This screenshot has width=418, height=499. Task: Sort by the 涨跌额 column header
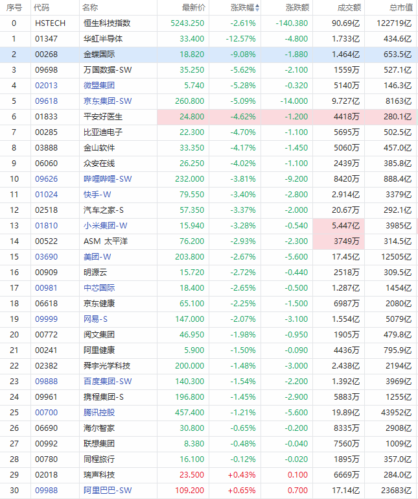pos(297,8)
